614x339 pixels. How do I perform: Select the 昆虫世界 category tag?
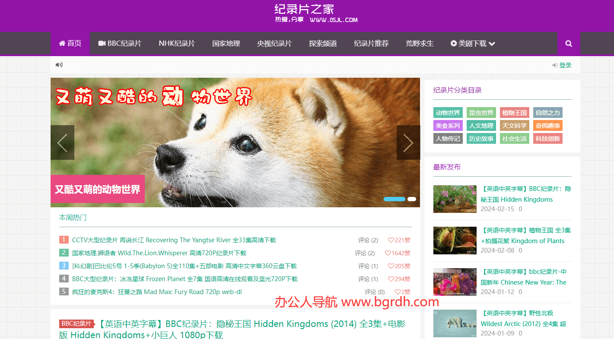(x=481, y=113)
